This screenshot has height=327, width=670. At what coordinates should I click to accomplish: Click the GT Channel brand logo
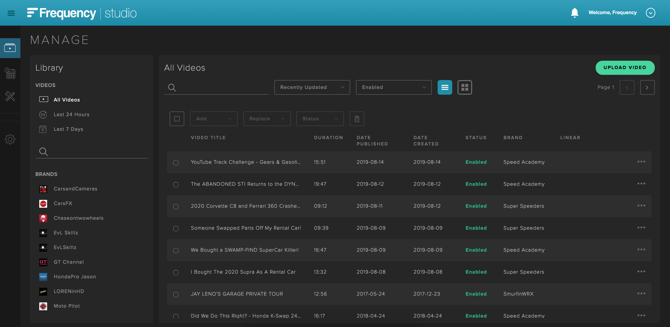click(43, 262)
